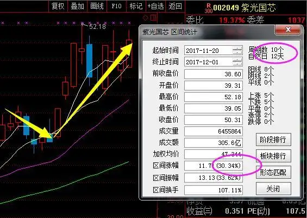The height and width of the screenshot is (218, 307).
Task: Open F10 company info
Action: coord(116,6)
